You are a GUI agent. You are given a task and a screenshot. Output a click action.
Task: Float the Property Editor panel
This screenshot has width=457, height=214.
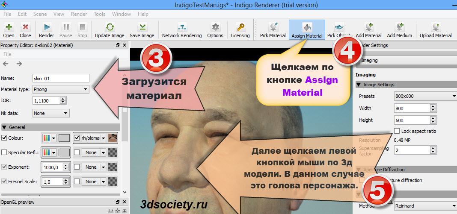118,45
